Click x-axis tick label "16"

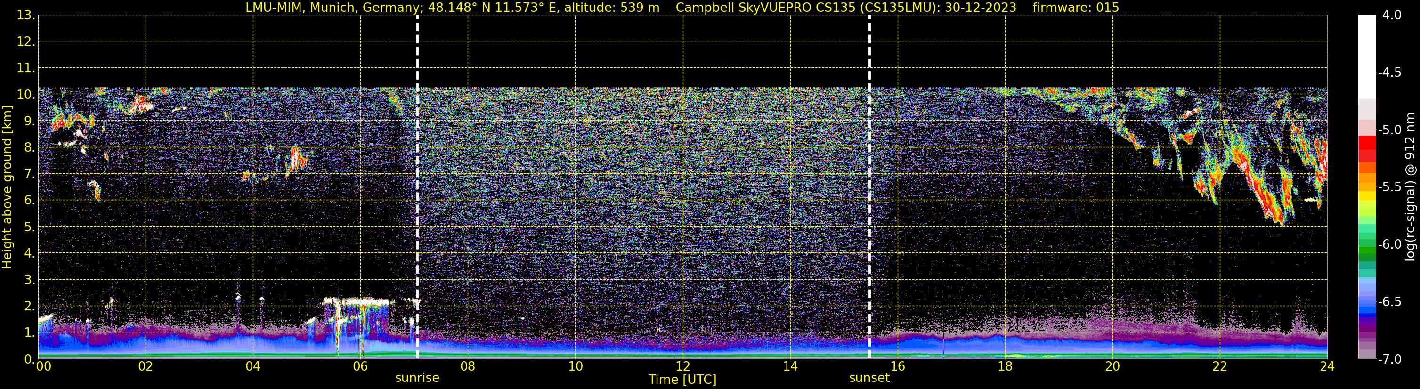click(x=897, y=366)
